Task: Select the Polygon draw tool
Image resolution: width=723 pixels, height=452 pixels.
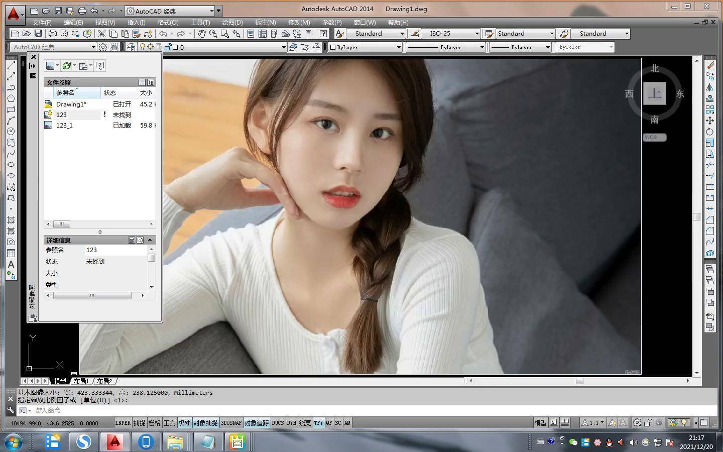Action: 11,98
